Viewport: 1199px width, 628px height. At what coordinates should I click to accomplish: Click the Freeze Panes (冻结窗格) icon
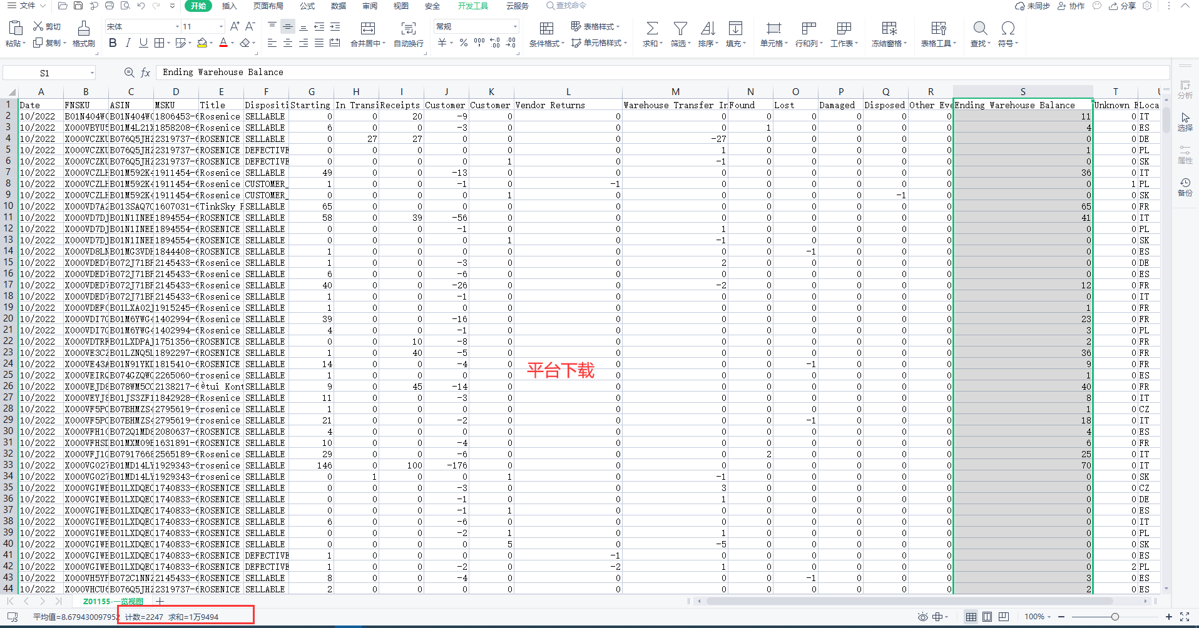point(889,28)
